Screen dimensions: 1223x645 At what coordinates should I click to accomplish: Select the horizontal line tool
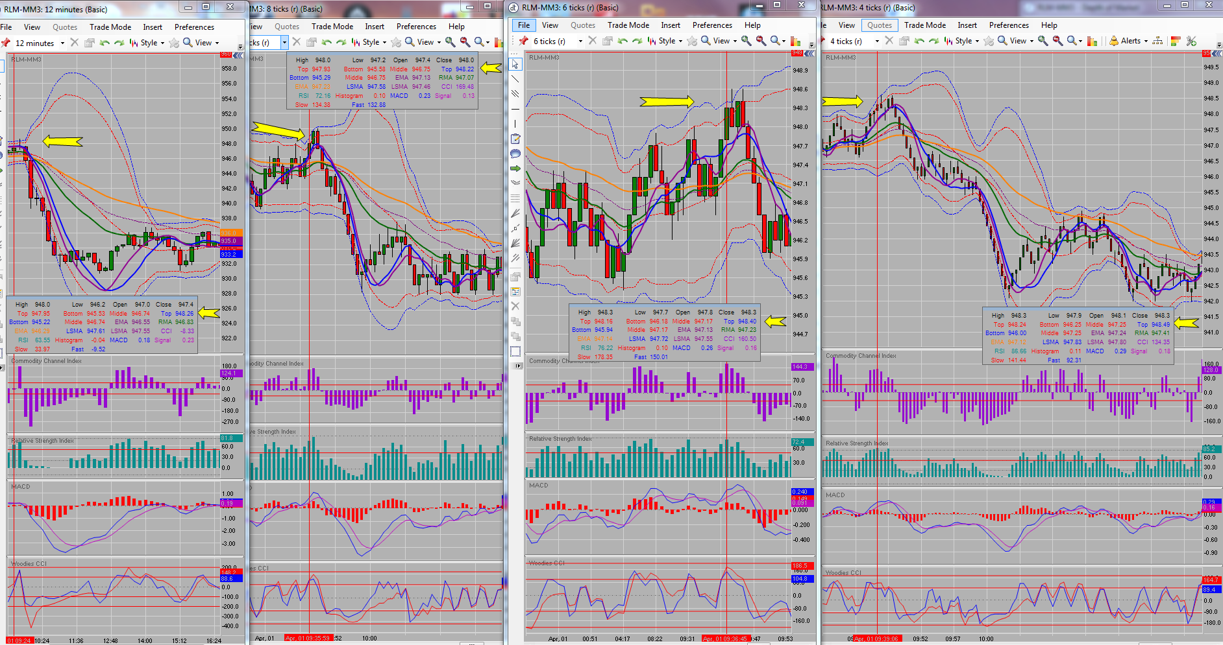coord(515,109)
